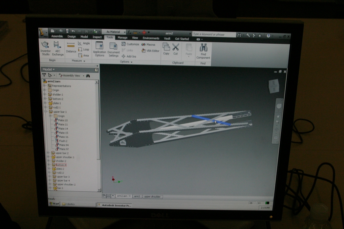Click the keyword search input field
Image resolution: width=344 pixels, height=229 pixels.
pos(214,34)
